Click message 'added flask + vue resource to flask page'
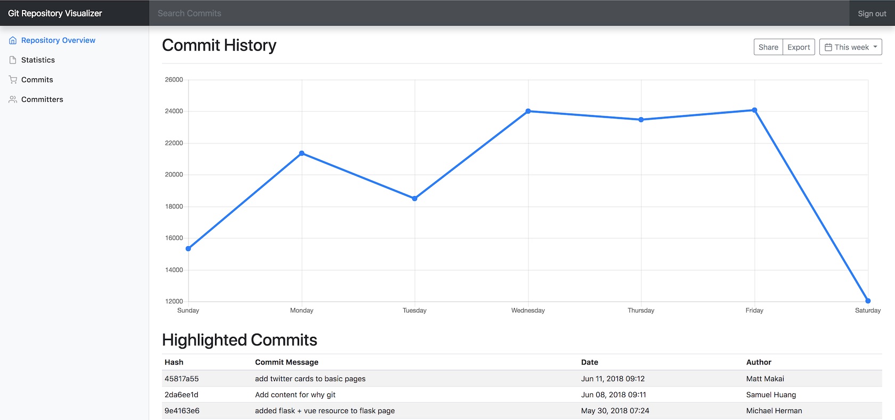895x420 pixels. 325,411
